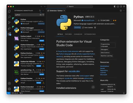Clear extensions search results icon

coord(41,15)
